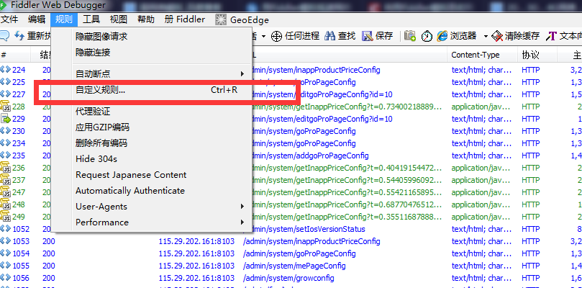Screen dimensions: 582x288
Task: Click the Internet Explorer 浏览器 icon
Action: pos(442,36)
